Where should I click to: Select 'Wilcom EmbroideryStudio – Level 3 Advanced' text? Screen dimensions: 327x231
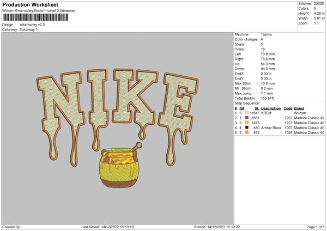pyautogui.click(x=39, y=11)
